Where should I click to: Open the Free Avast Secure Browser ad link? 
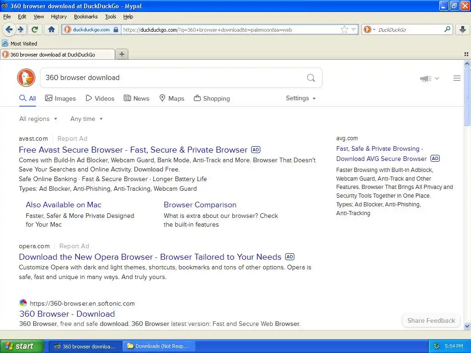[x=133, y=149]
